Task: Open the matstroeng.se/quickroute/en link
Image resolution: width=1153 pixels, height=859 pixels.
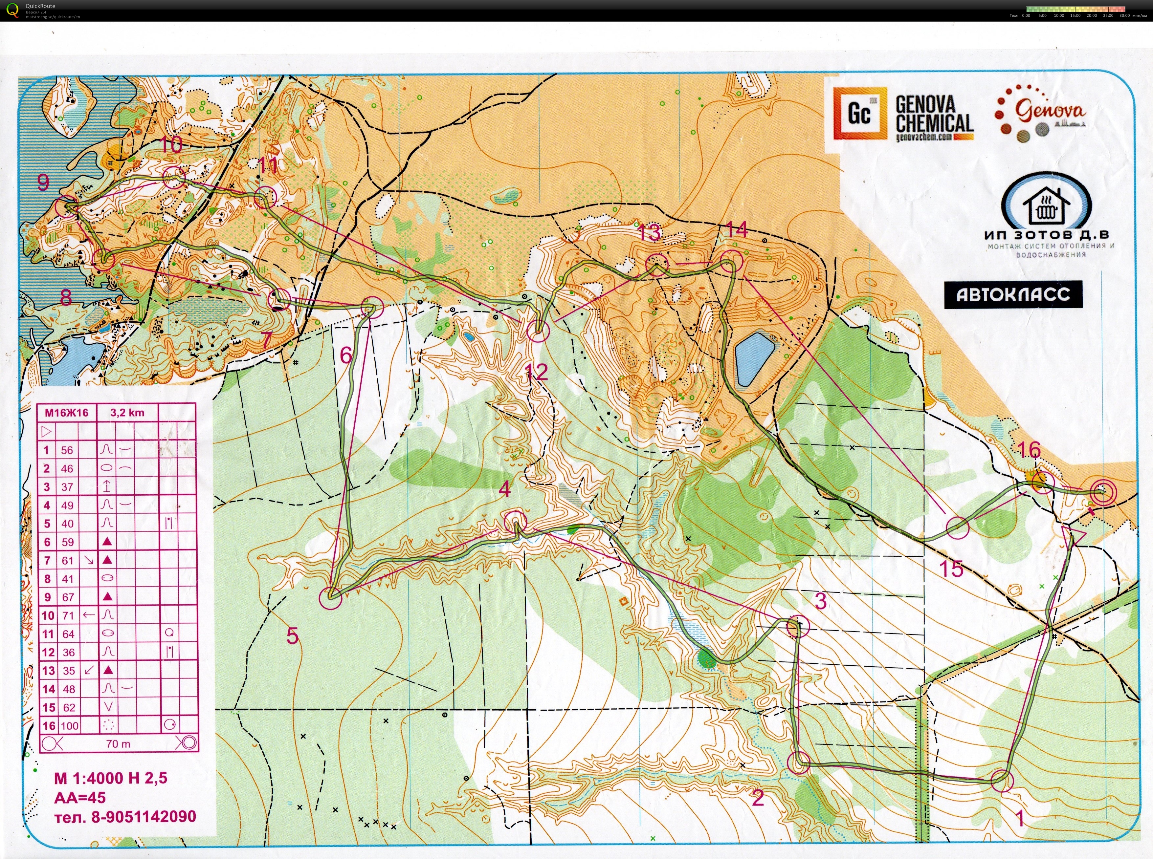Action: [x=53, y=17]
